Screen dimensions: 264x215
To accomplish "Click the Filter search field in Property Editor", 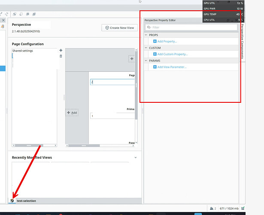I will pyautogui.click(x=191, y=28).
